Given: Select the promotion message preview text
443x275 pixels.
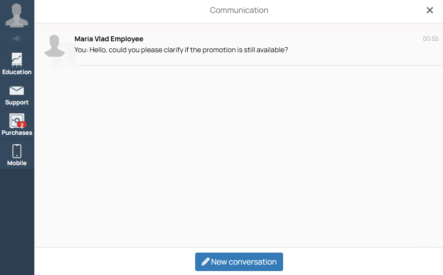Looking at the screenshot, I should pos(181,50).
